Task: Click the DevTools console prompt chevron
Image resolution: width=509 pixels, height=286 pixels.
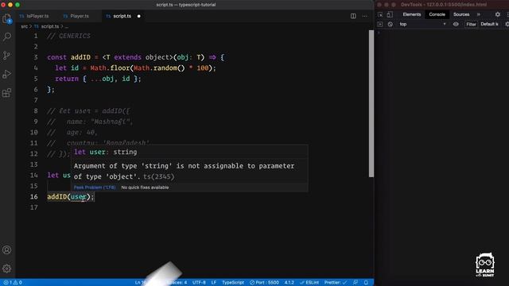Action: [x=379, y=33]
